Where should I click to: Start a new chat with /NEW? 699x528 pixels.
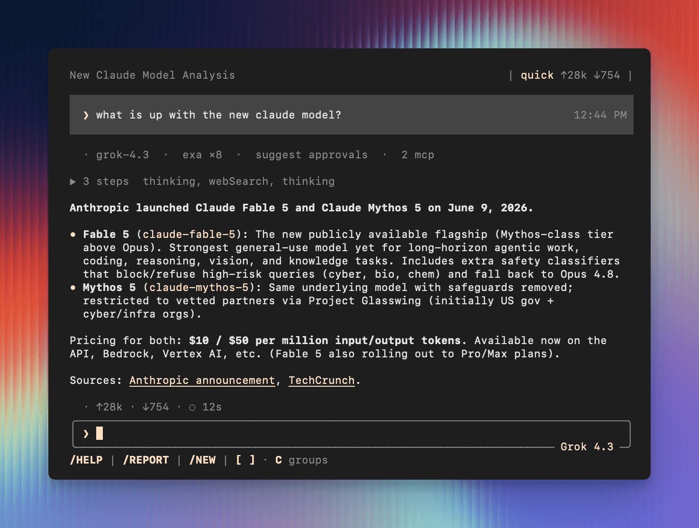click(x=202, y=460)
